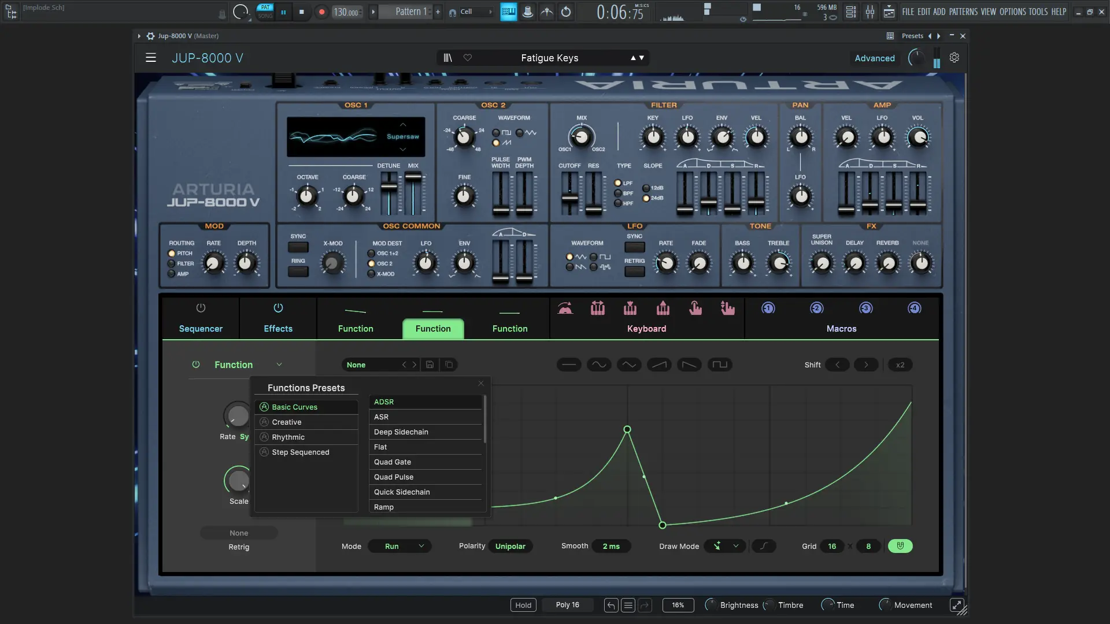Click the Advanced button
The image size is (1110, 624).
874,58
